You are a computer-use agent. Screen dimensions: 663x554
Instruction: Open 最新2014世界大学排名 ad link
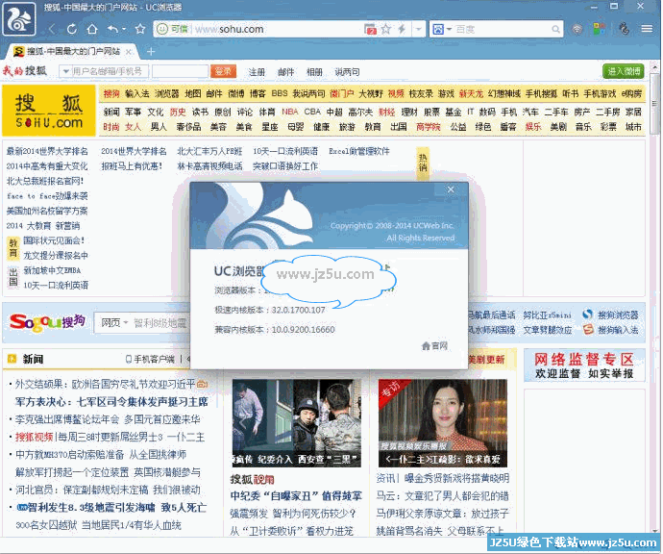(47, 151)
